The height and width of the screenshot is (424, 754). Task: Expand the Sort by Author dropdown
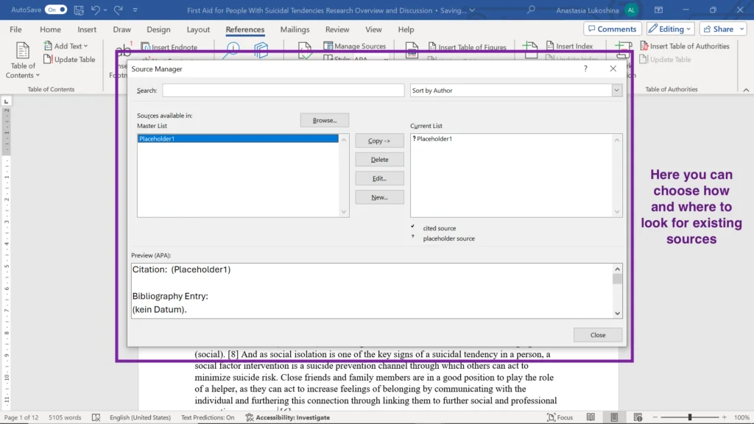616,91
